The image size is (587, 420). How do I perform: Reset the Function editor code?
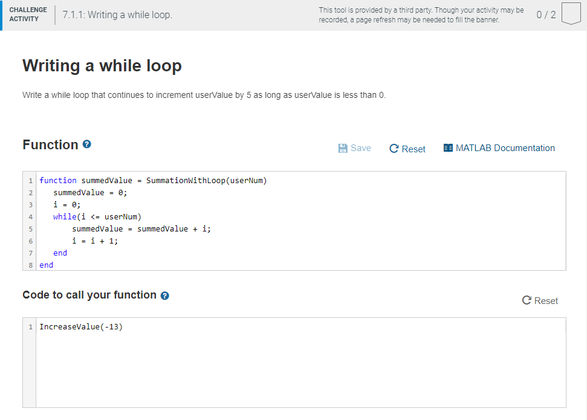(407, 149)
